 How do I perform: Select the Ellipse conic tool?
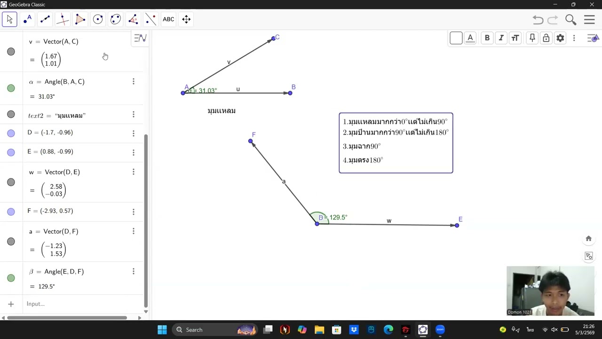[x=115, y=19]
